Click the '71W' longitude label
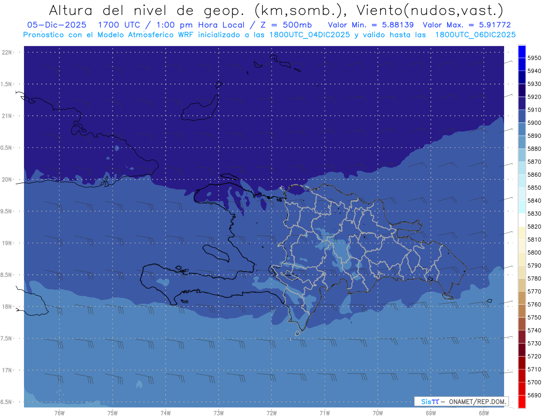 click(x=324, y=413)
